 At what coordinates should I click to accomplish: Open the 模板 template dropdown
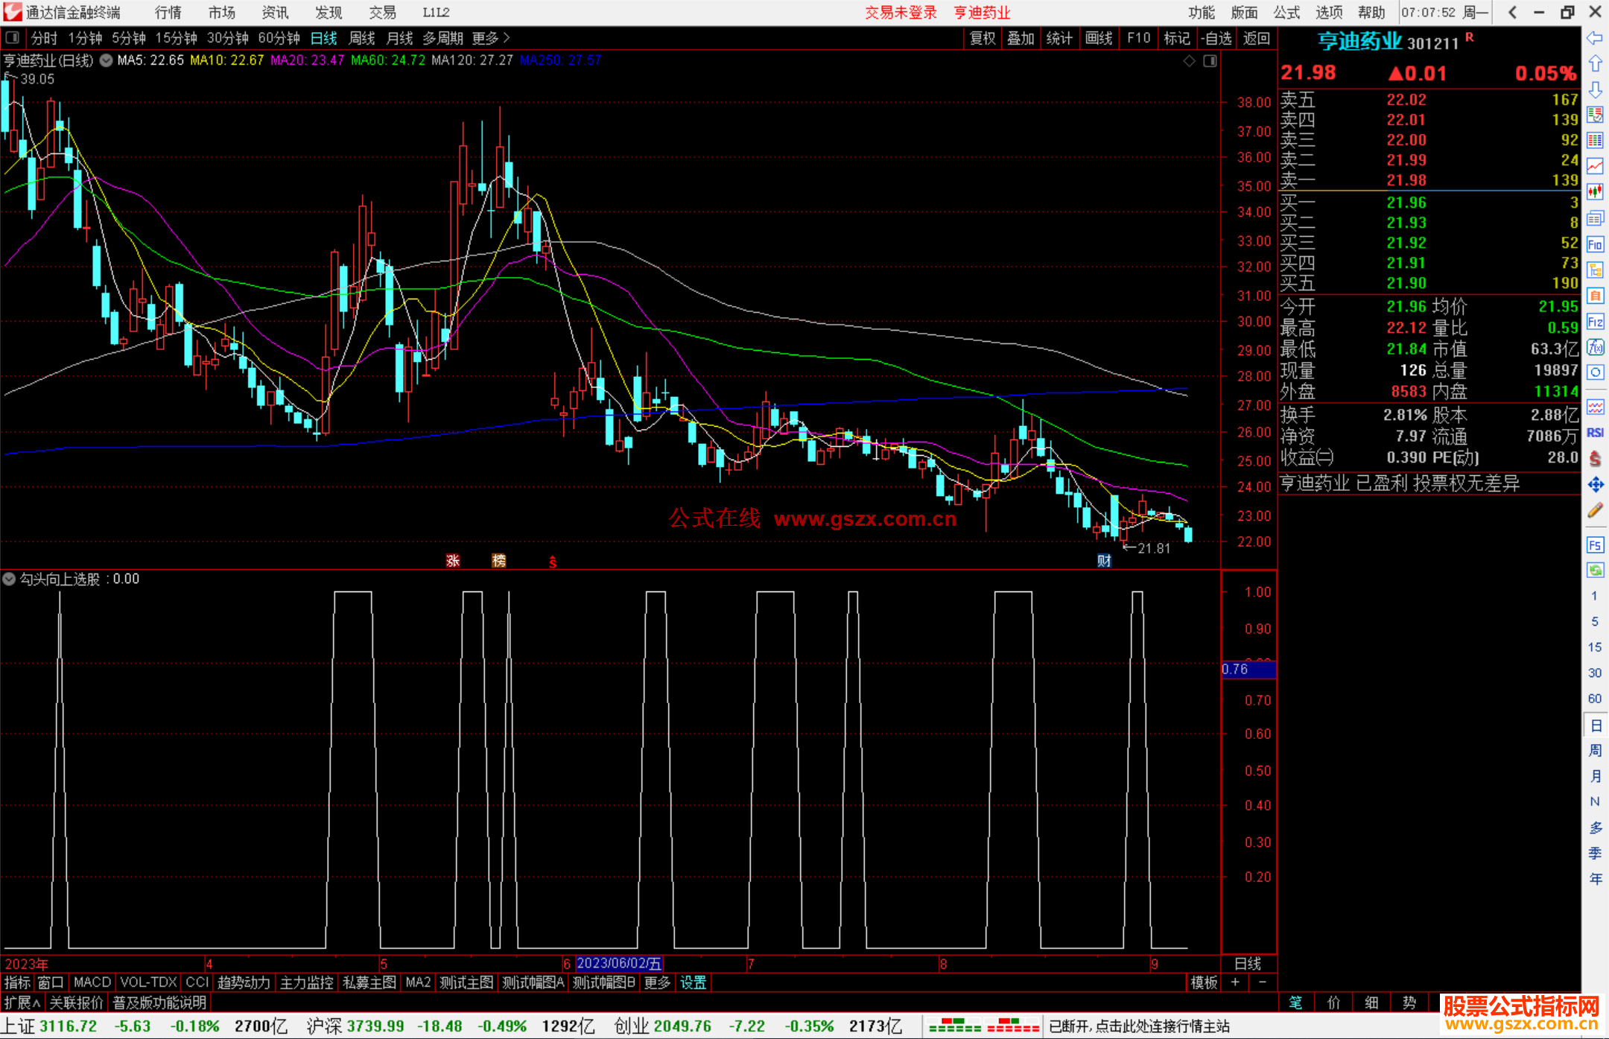1203,982
